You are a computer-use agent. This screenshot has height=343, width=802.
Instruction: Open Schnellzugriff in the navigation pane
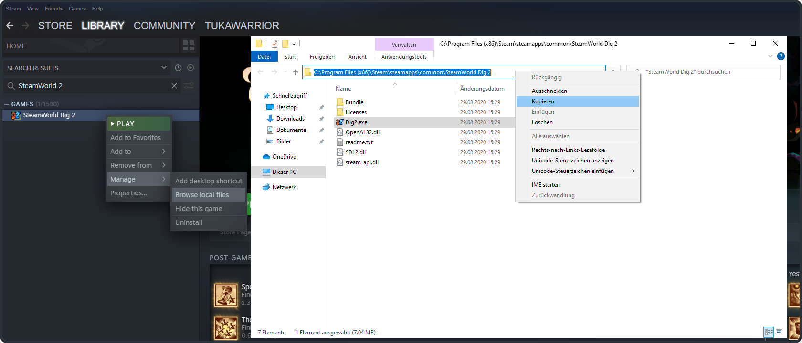tap(289, 96)
